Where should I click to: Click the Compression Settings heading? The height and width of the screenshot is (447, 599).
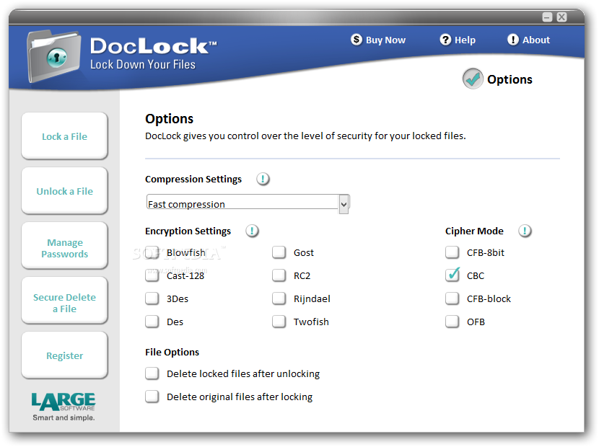(193, 180)
